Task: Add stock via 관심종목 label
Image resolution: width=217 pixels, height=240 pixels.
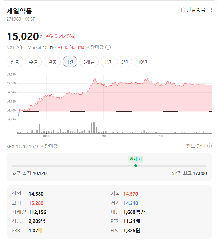Action: tap(196, 10)
